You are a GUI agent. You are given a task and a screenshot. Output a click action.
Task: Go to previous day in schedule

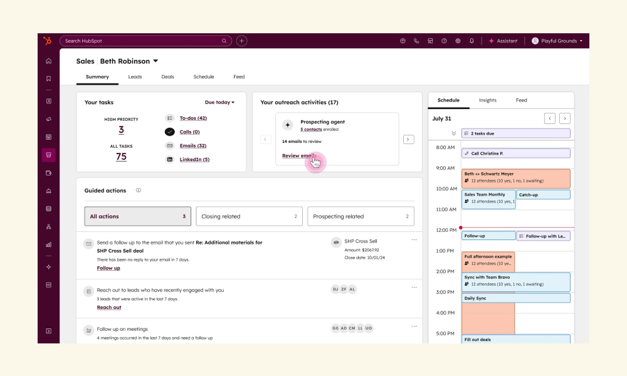click(x=550, y=118)
